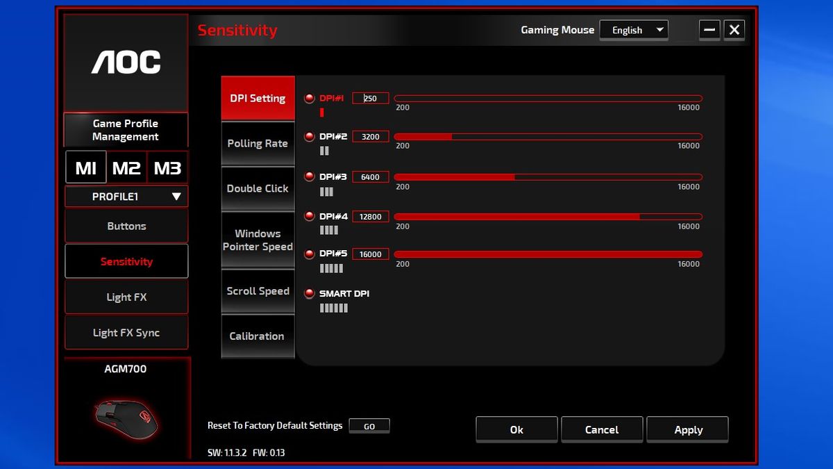Click the DPI#3 three-bar level indicator
The height and width of the screenshot is (469, 833).
[326, 192]
